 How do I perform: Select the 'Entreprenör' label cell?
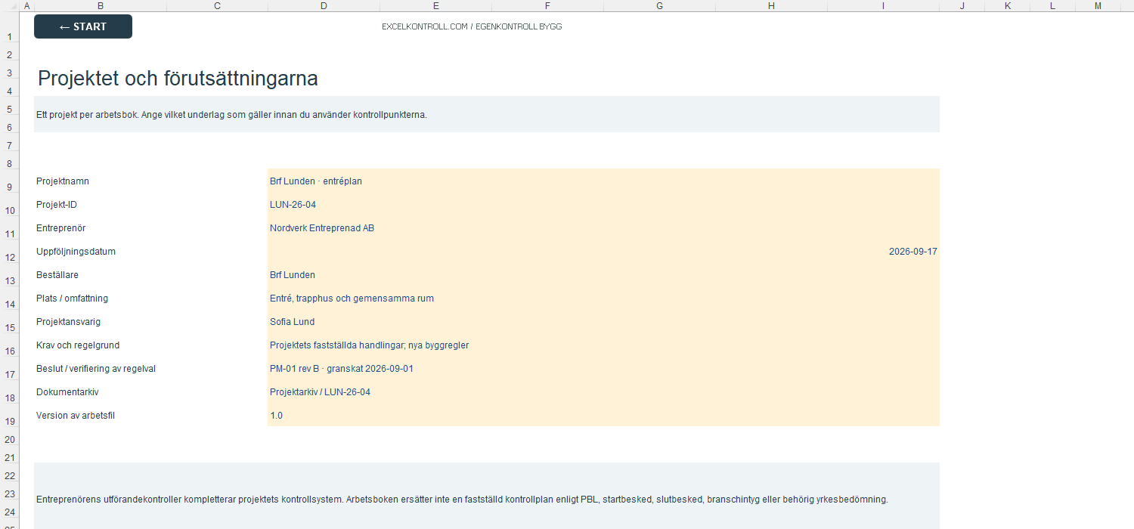click(150, 228)
